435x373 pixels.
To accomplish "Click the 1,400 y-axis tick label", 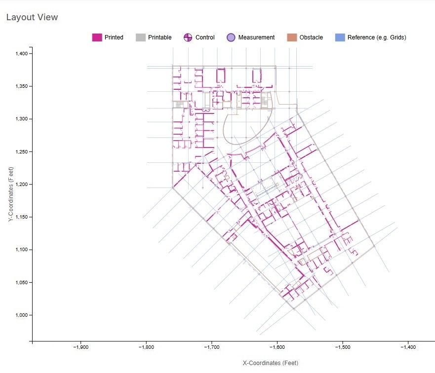I will [x=22, y=53].
